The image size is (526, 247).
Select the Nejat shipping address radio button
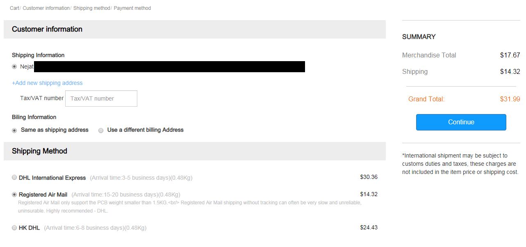14,66
